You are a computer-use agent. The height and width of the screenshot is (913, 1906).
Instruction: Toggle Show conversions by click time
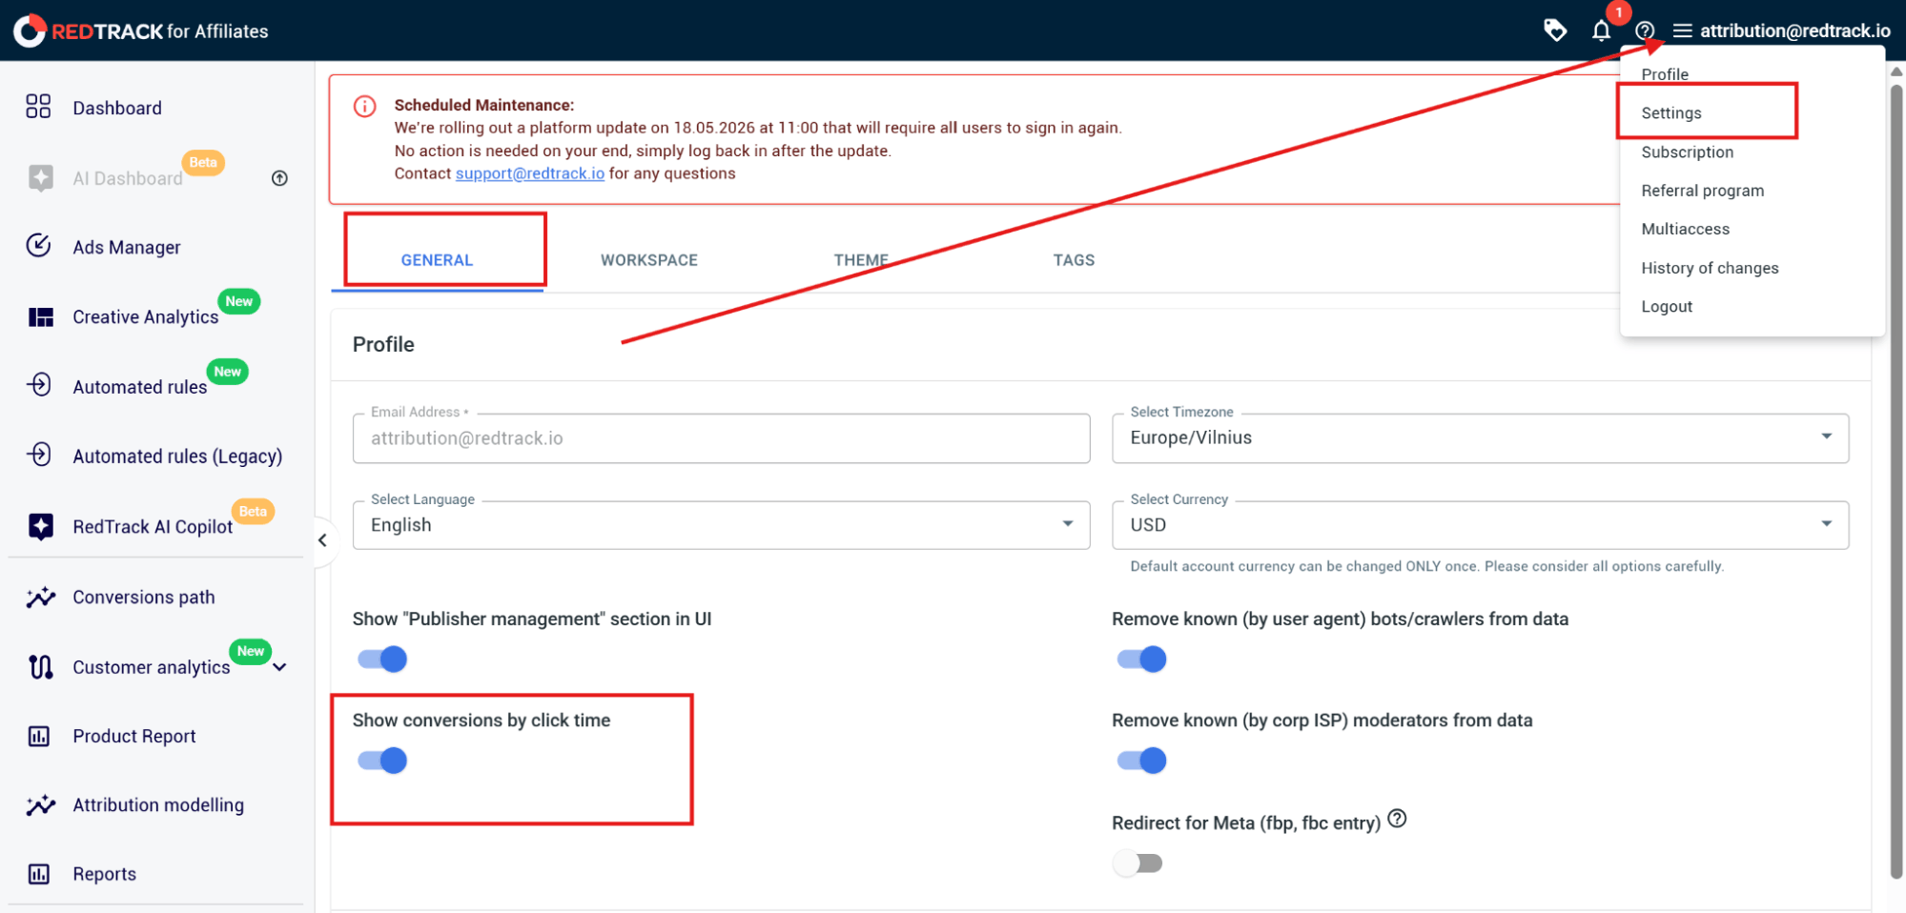coord(382,761)
